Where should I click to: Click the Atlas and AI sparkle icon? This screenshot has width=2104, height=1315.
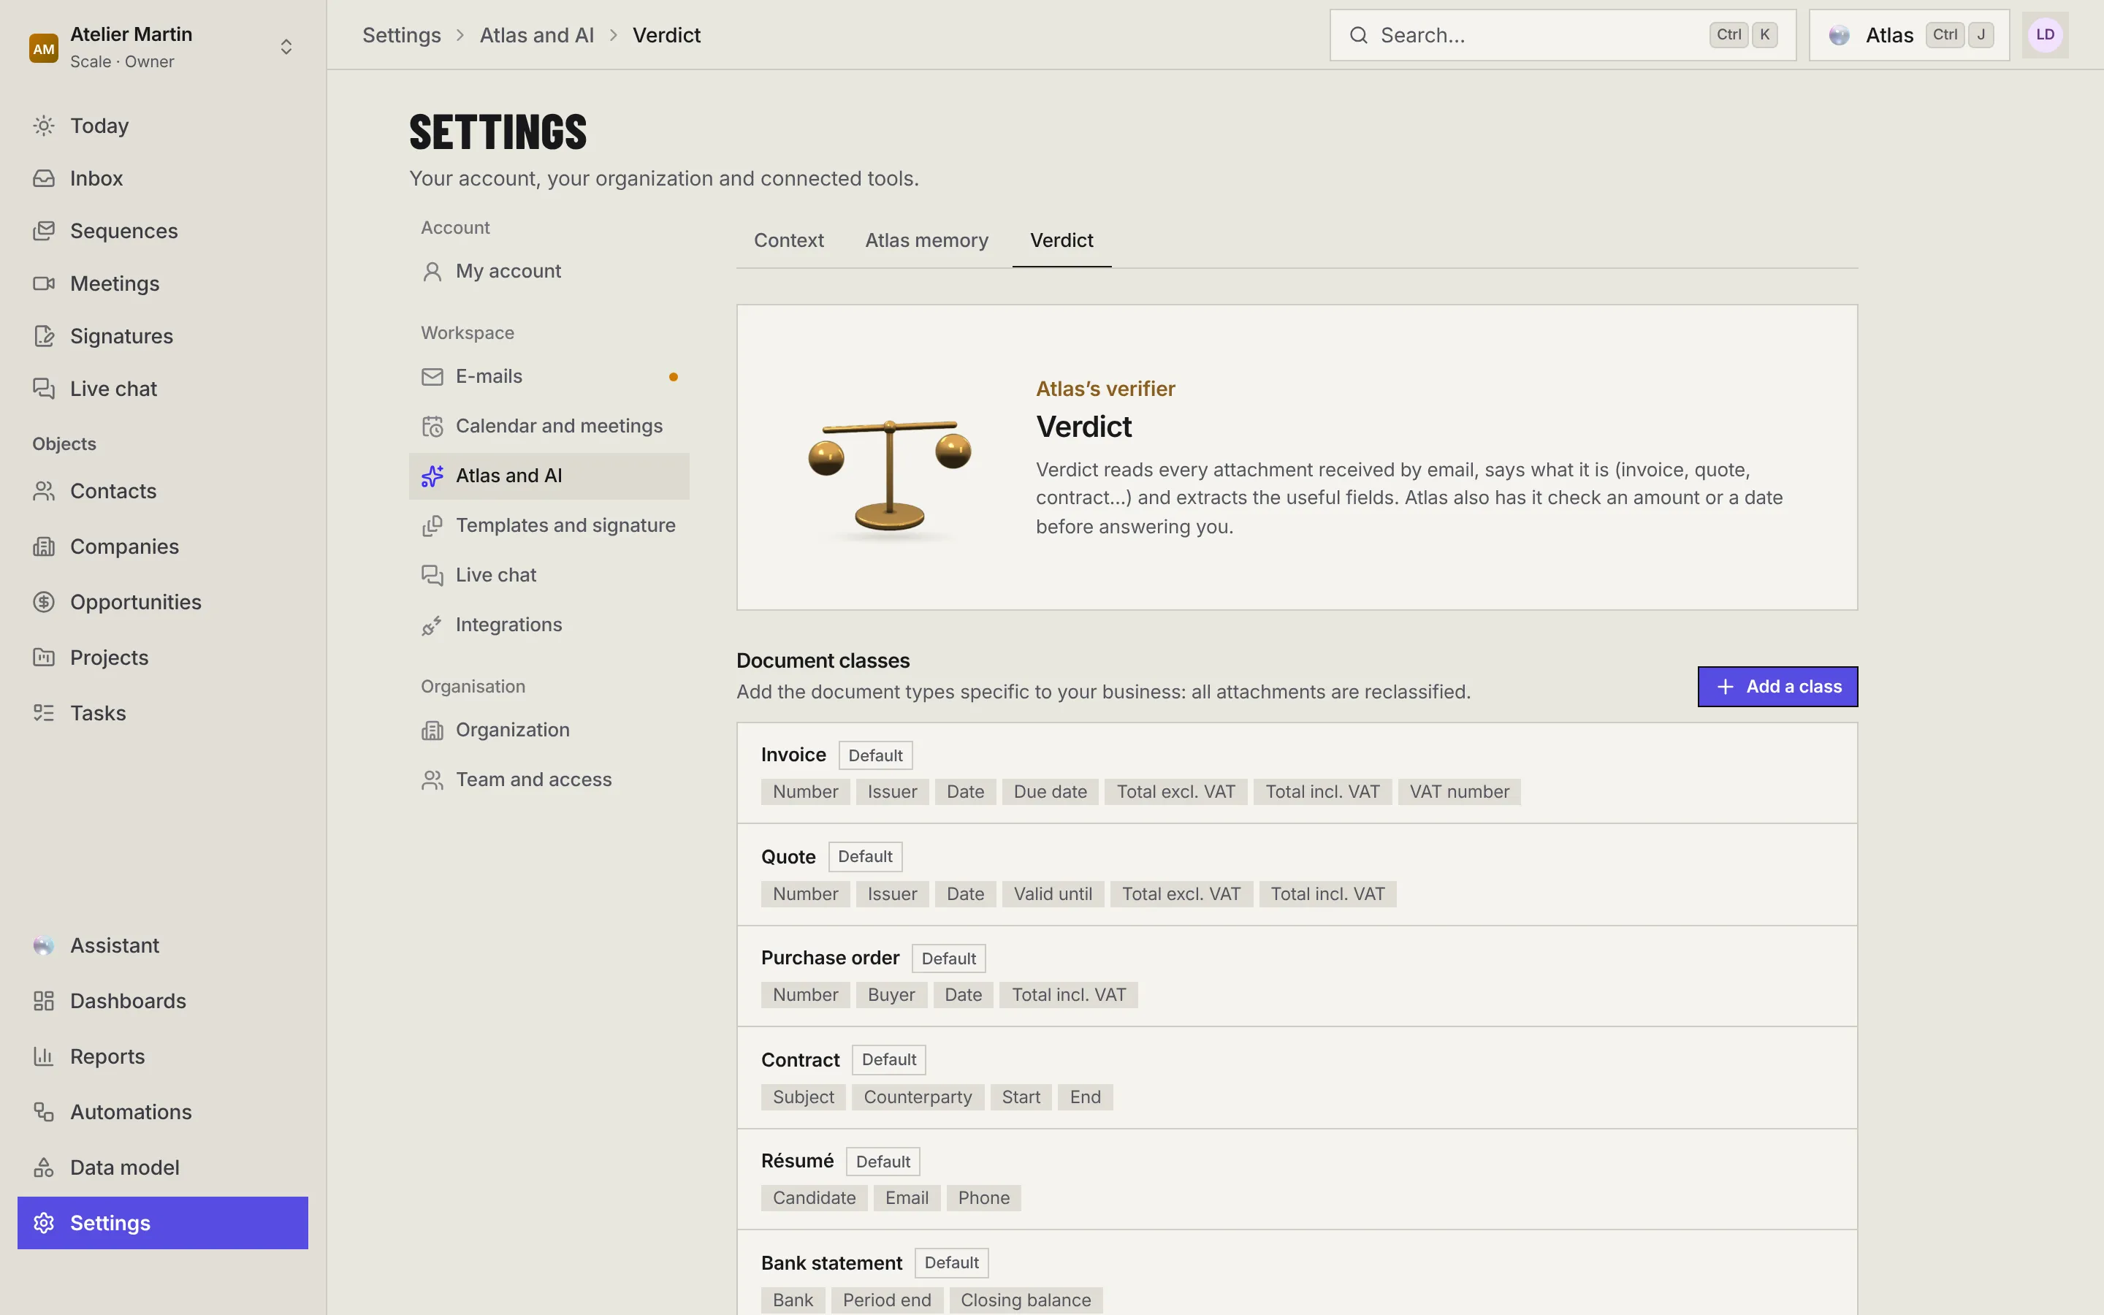point(432,476)
